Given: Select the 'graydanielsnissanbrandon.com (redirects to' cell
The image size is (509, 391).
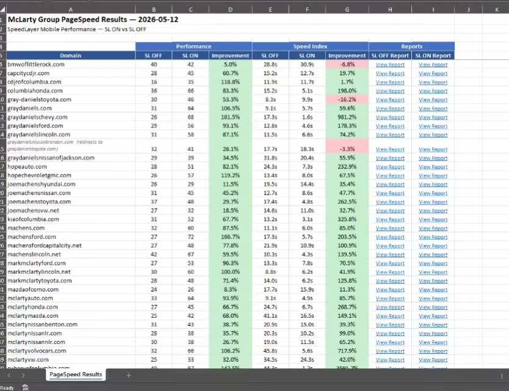Looking at the screenshot, I should [70, 146].
